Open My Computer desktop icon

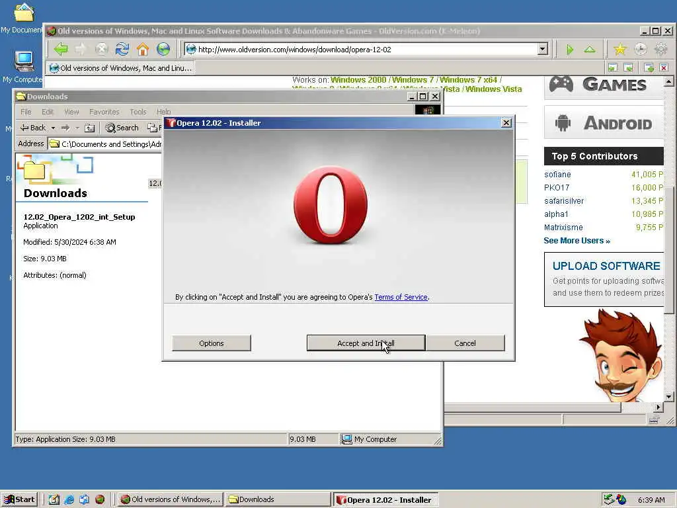(23, 67)
